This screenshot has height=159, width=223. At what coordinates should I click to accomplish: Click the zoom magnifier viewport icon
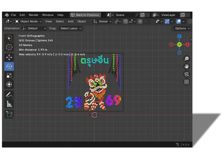[186, 58]
